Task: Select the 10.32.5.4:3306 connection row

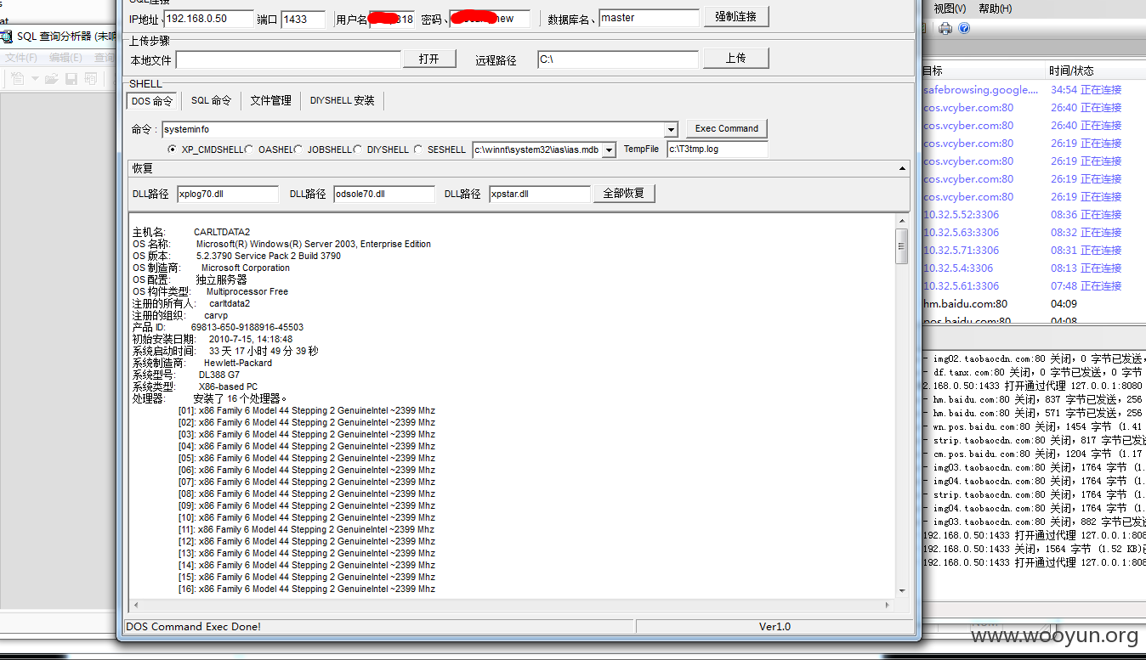Action: [1034, 268]
